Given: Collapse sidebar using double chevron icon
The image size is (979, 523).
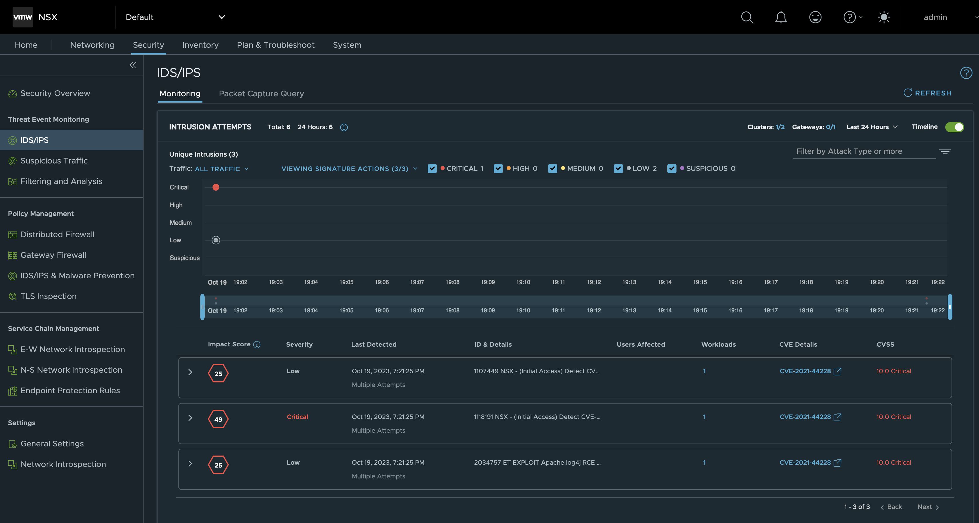Looking at the screenshot, I should point(133,65).
